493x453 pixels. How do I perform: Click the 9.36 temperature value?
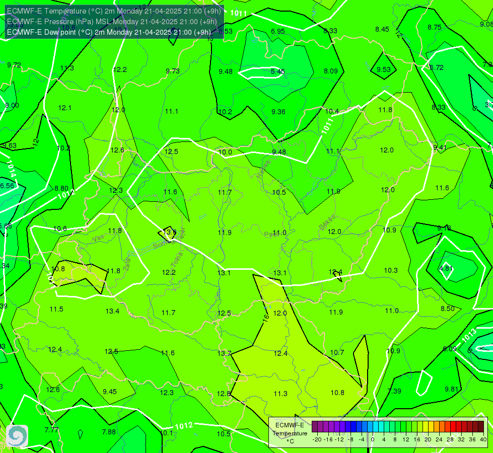278,112
